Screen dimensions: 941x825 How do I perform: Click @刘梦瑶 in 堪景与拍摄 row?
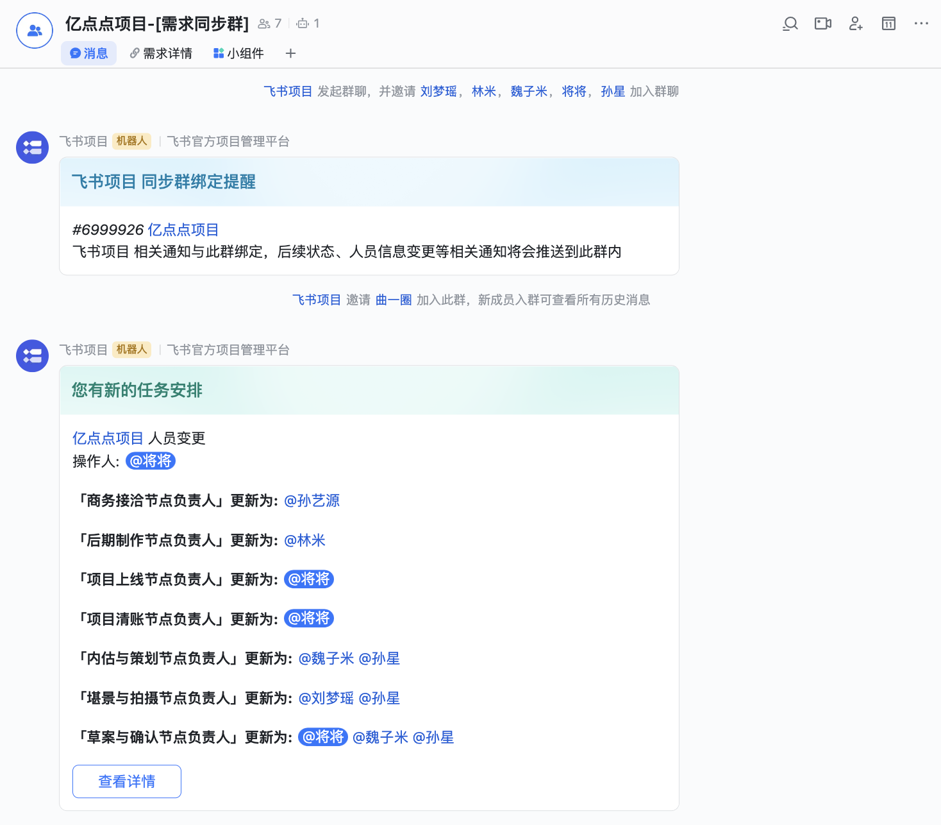(326, 698)
